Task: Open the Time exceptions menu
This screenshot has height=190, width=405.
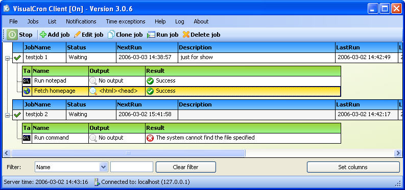Action: click(126, 21)
